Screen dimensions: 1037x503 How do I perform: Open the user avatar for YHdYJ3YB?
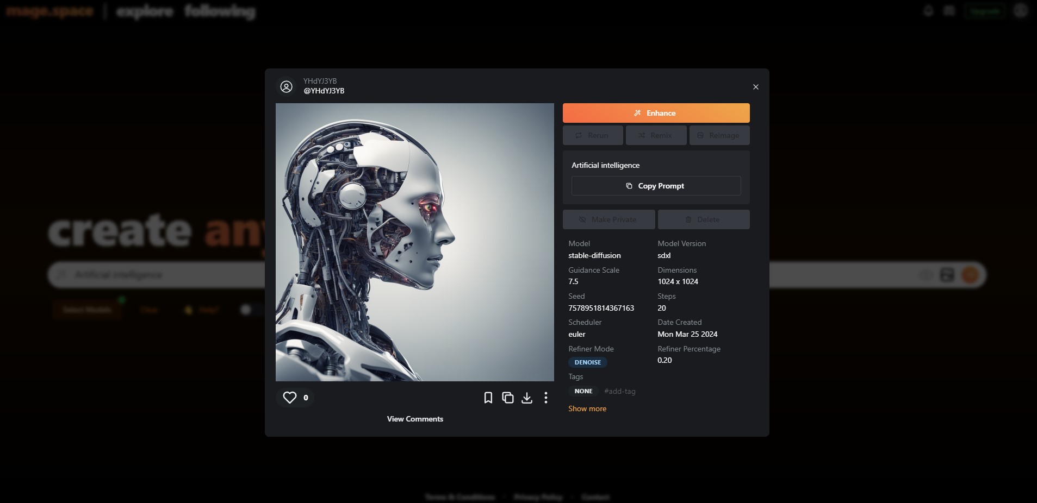click(286, 86)
